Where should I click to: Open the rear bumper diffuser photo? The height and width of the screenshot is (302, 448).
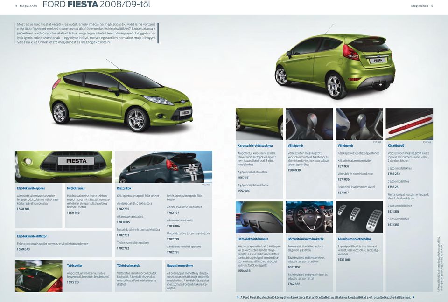coord(259,217)
